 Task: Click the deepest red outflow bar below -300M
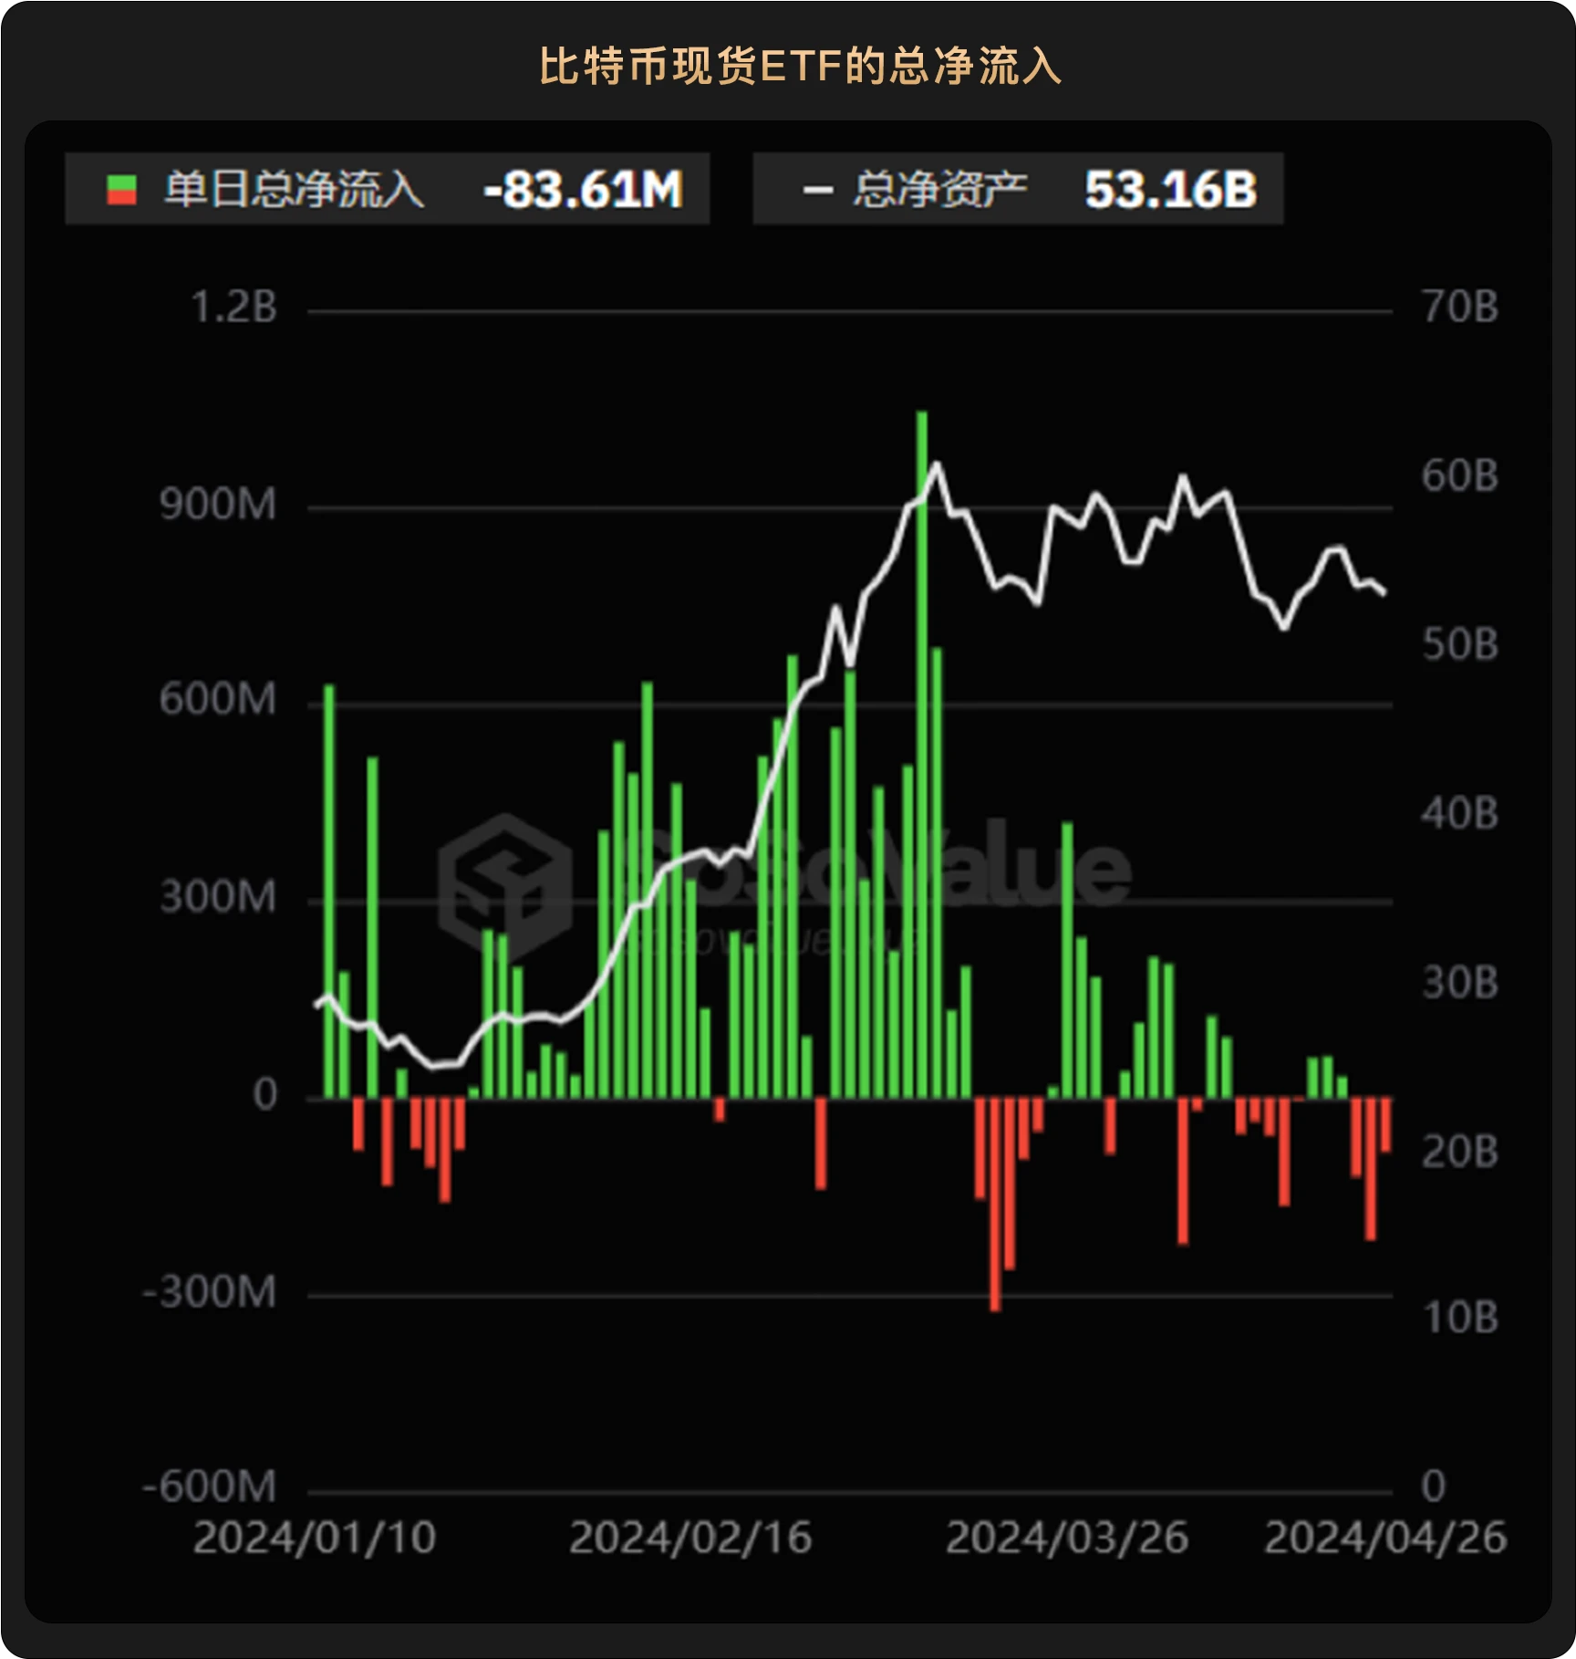click(x=995, y=1205)
